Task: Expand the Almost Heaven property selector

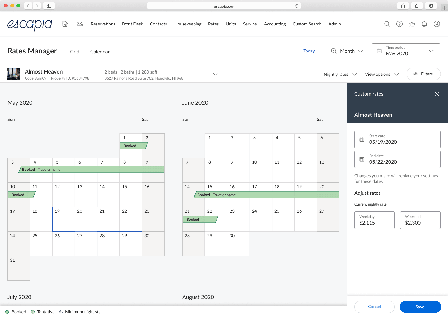Action: click(215, 74)
